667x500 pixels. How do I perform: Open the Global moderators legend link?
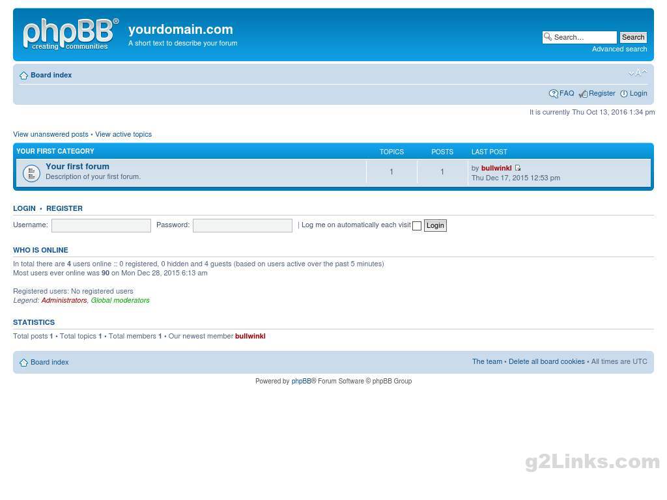click(x=121, y=300)
